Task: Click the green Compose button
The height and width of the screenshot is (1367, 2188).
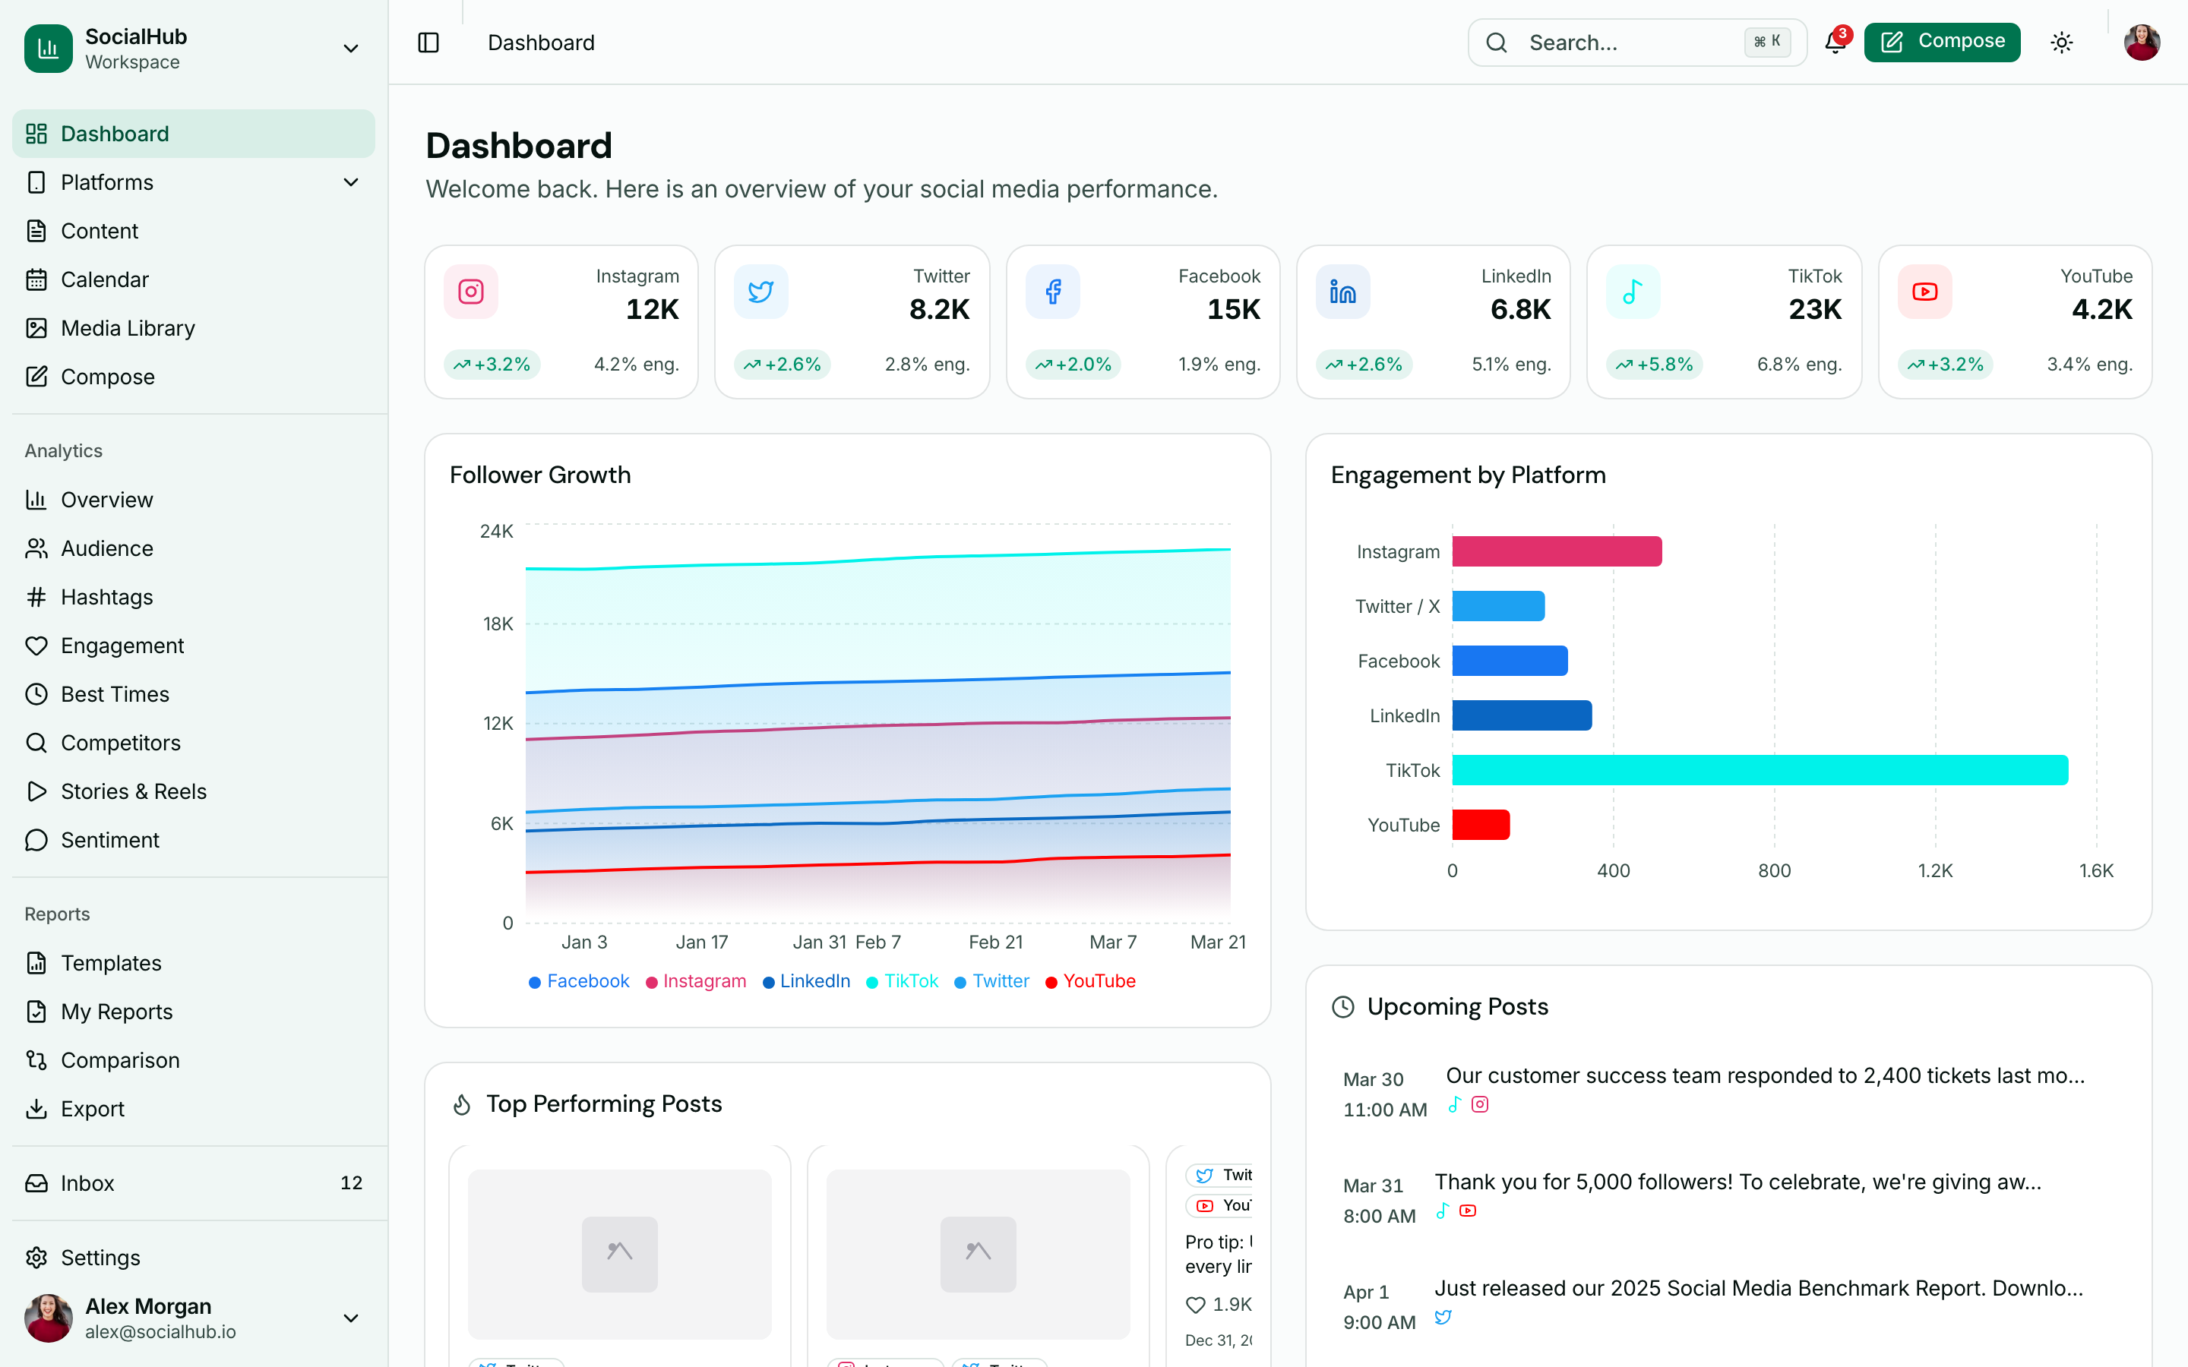Action: click(x=1941, y=41)
